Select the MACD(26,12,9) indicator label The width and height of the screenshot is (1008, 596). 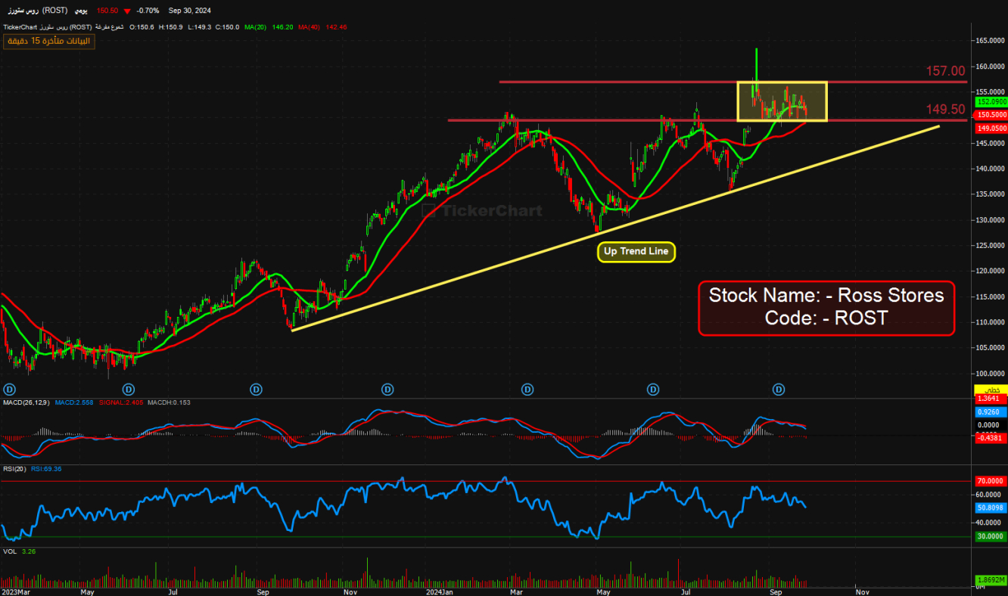(27, 402)
